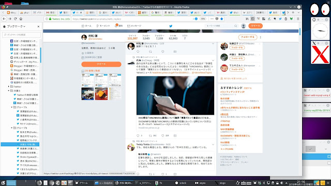This screenshot has width=331, height=186.
Task: Click the orange ツイート button under profile
Action: point(101,64)
